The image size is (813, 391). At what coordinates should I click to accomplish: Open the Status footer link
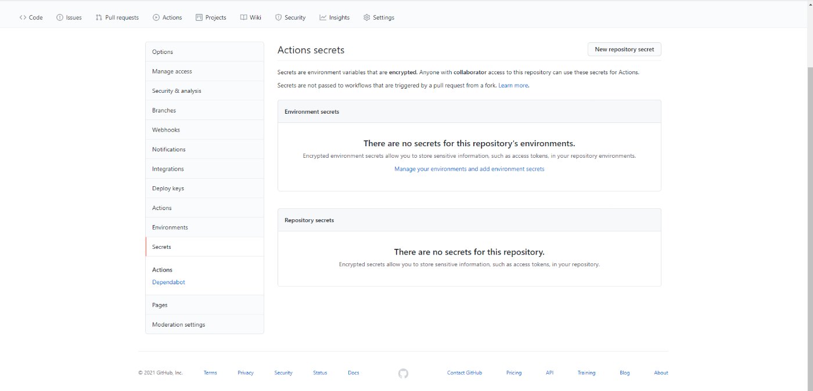click(320, 373)
